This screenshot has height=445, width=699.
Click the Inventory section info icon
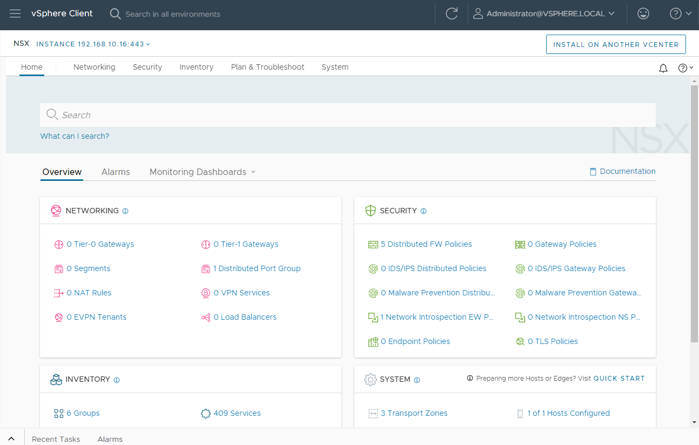[117, 380]
